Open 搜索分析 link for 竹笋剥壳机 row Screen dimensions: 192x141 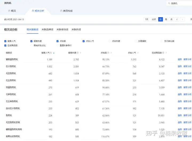tap(187, 94)
